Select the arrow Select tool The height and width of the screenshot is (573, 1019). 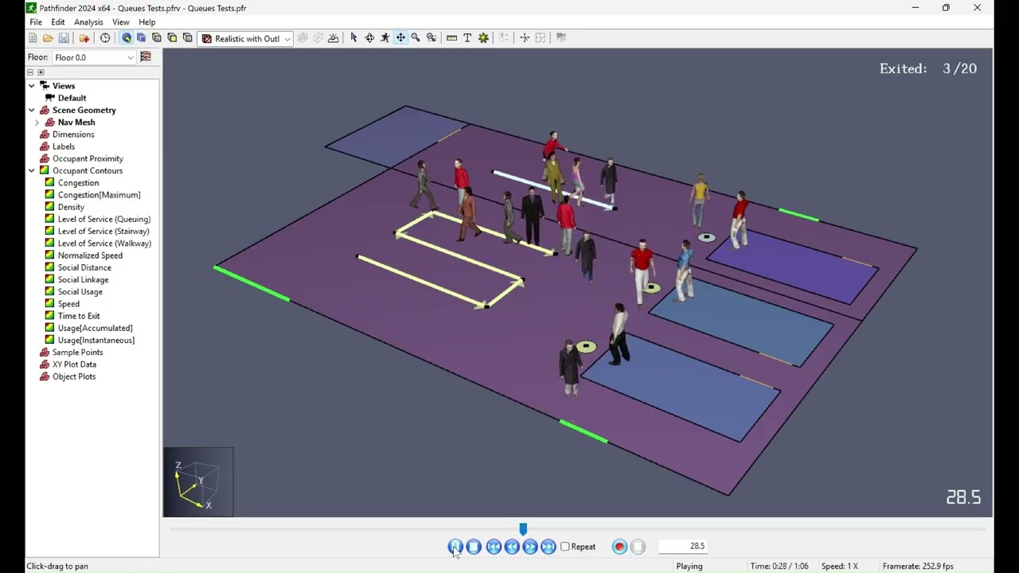[x=353, y=38]
